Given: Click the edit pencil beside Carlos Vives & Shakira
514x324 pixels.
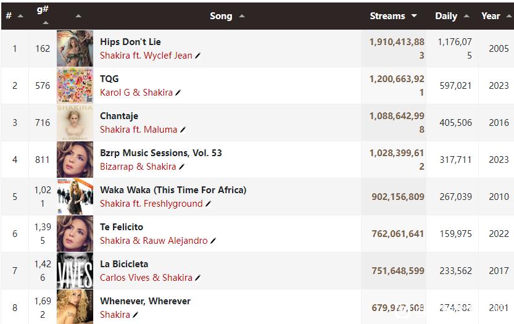Looking at the screenshot, I should (x=197, y=278).
